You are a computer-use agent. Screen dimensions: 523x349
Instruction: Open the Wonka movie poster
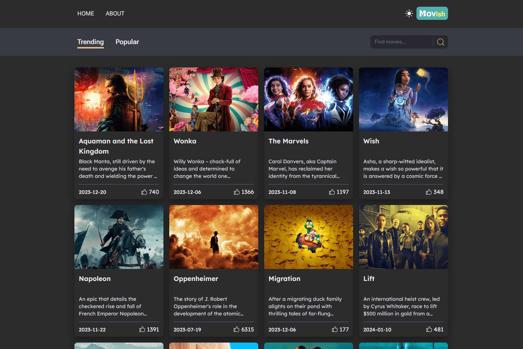tap(214, 99)
